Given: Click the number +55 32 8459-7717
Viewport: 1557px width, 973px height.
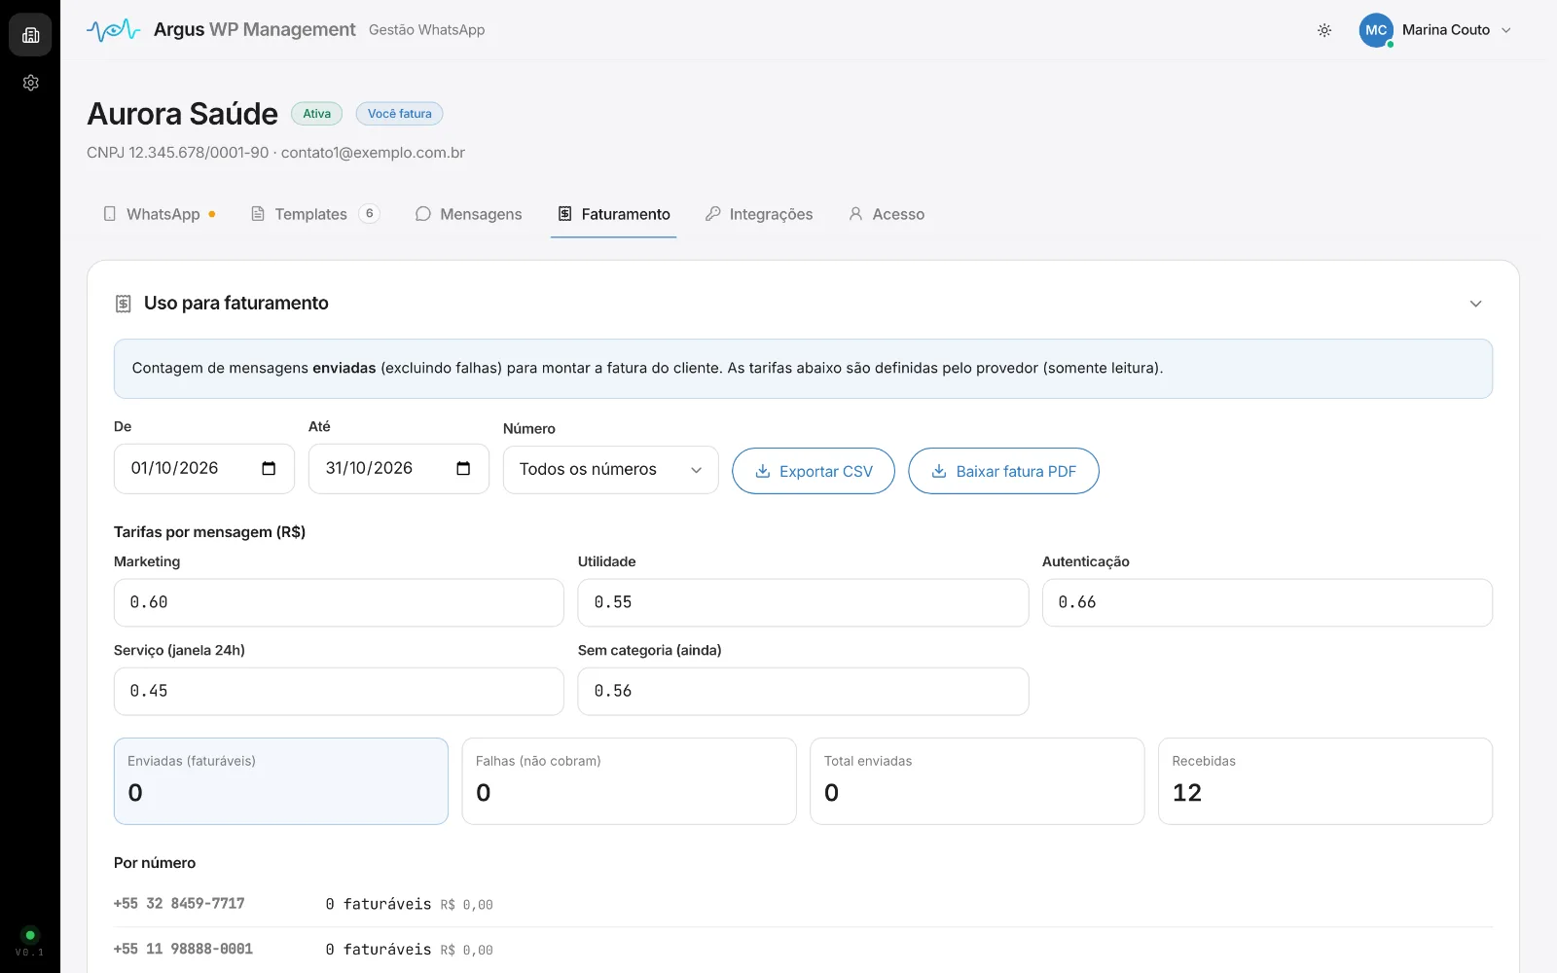Looking at the screenshot, I should click(x=179, y=904).
